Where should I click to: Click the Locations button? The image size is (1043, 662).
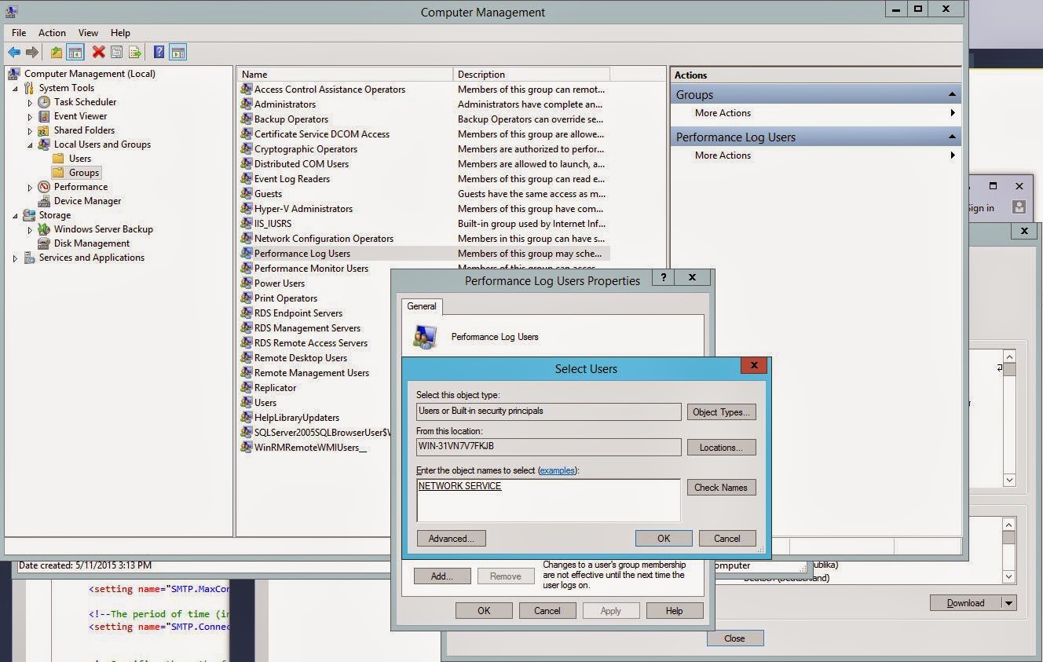click(721, 448)
